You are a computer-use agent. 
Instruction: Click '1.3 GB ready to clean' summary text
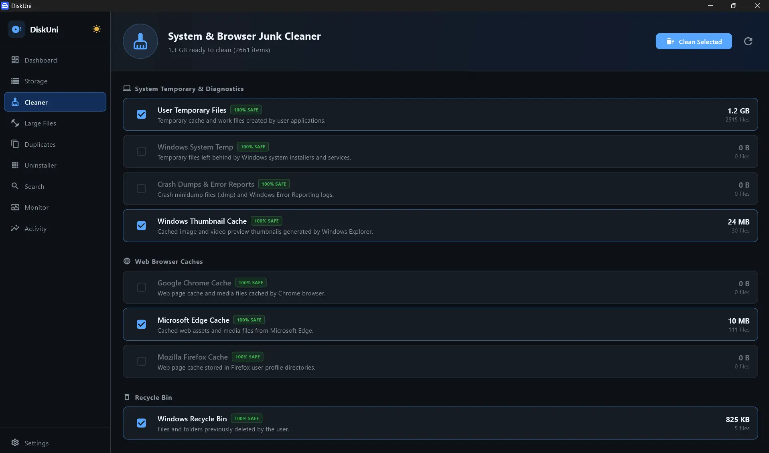point(219,50)
